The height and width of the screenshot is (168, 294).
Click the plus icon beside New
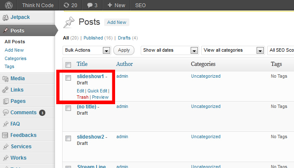click(110, 5)
